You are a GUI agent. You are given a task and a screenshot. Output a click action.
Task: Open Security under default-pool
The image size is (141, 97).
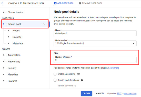point(17,37)
